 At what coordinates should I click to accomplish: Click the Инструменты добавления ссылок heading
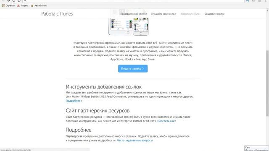point(104,87)
